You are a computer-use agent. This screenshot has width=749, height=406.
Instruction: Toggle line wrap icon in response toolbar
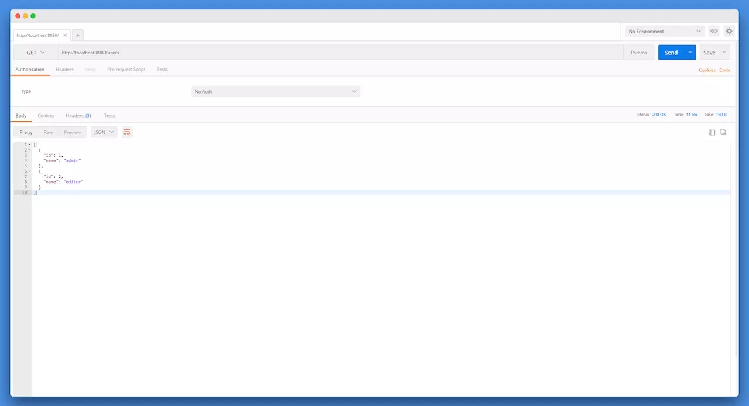pos(127,132)
